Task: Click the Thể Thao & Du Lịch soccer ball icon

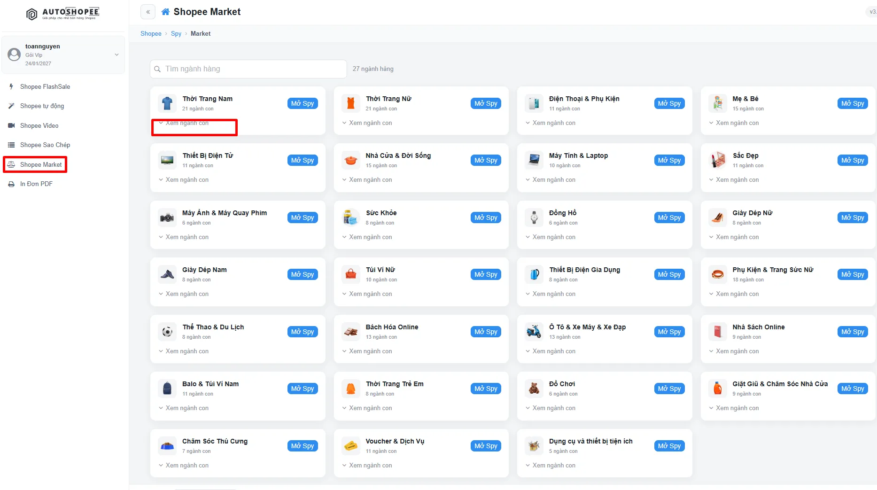Action: coord(167,332)
